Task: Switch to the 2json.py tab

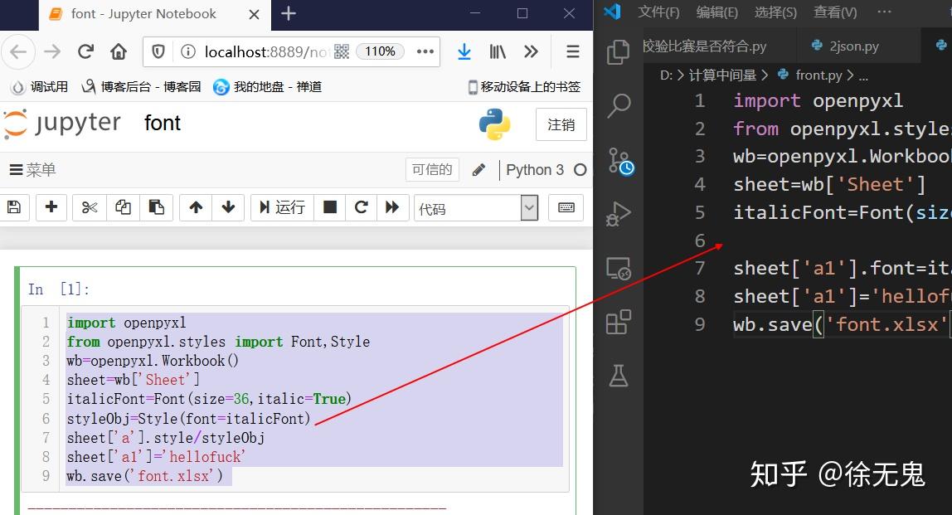Action: pos(844,46)
